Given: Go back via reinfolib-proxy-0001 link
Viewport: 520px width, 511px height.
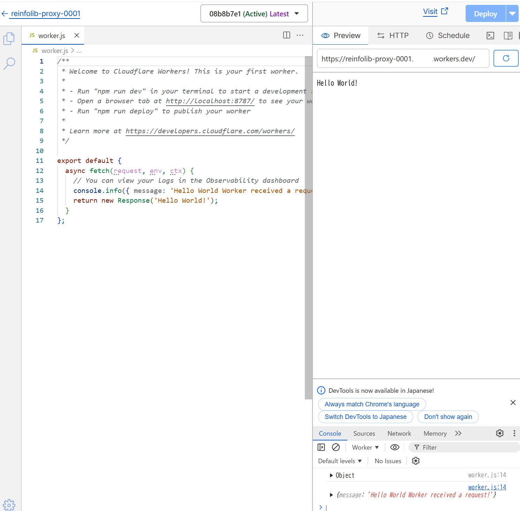Looking at the screenshot, I should click(x=41, y=14).
